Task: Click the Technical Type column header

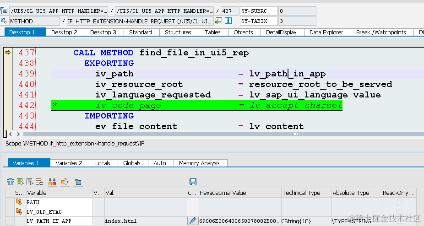Action: [306, 193]
